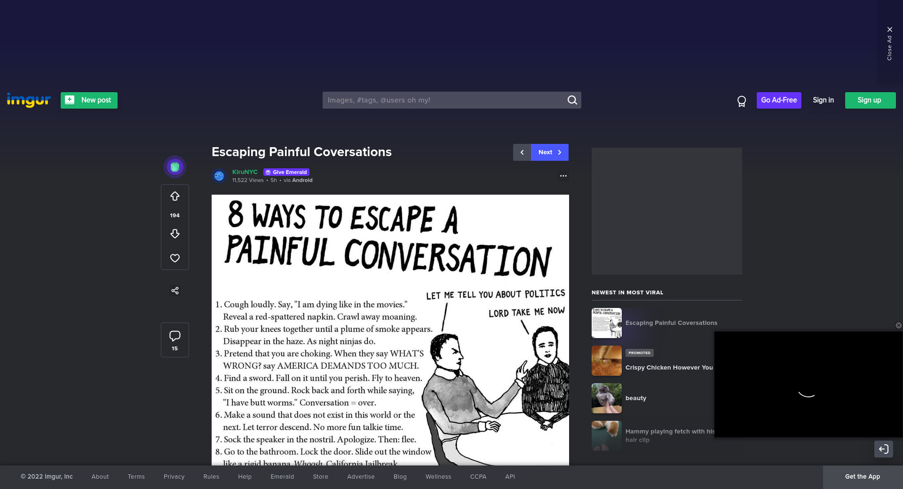Open the Sign in link
Viewport: 903px width, 489px height.
tap(823, 100)
